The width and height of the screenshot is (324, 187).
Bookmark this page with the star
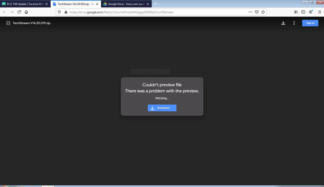[263, 12]
